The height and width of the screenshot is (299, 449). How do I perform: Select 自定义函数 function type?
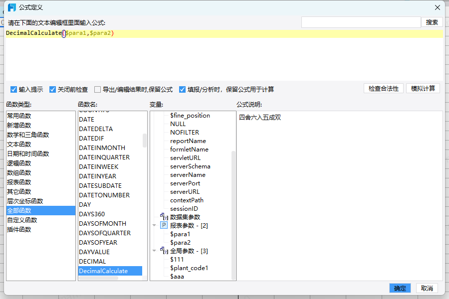point(41,220)
